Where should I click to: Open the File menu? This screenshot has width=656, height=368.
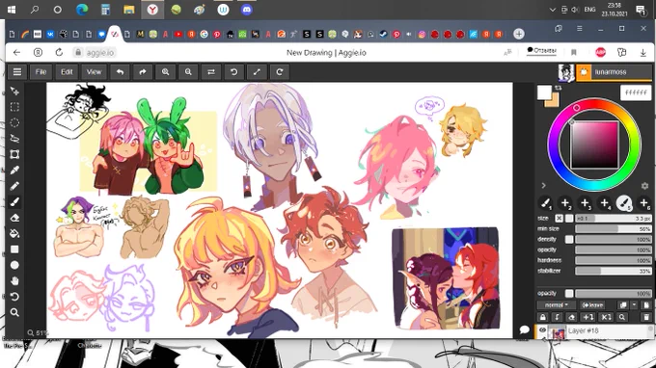[41, 72]
